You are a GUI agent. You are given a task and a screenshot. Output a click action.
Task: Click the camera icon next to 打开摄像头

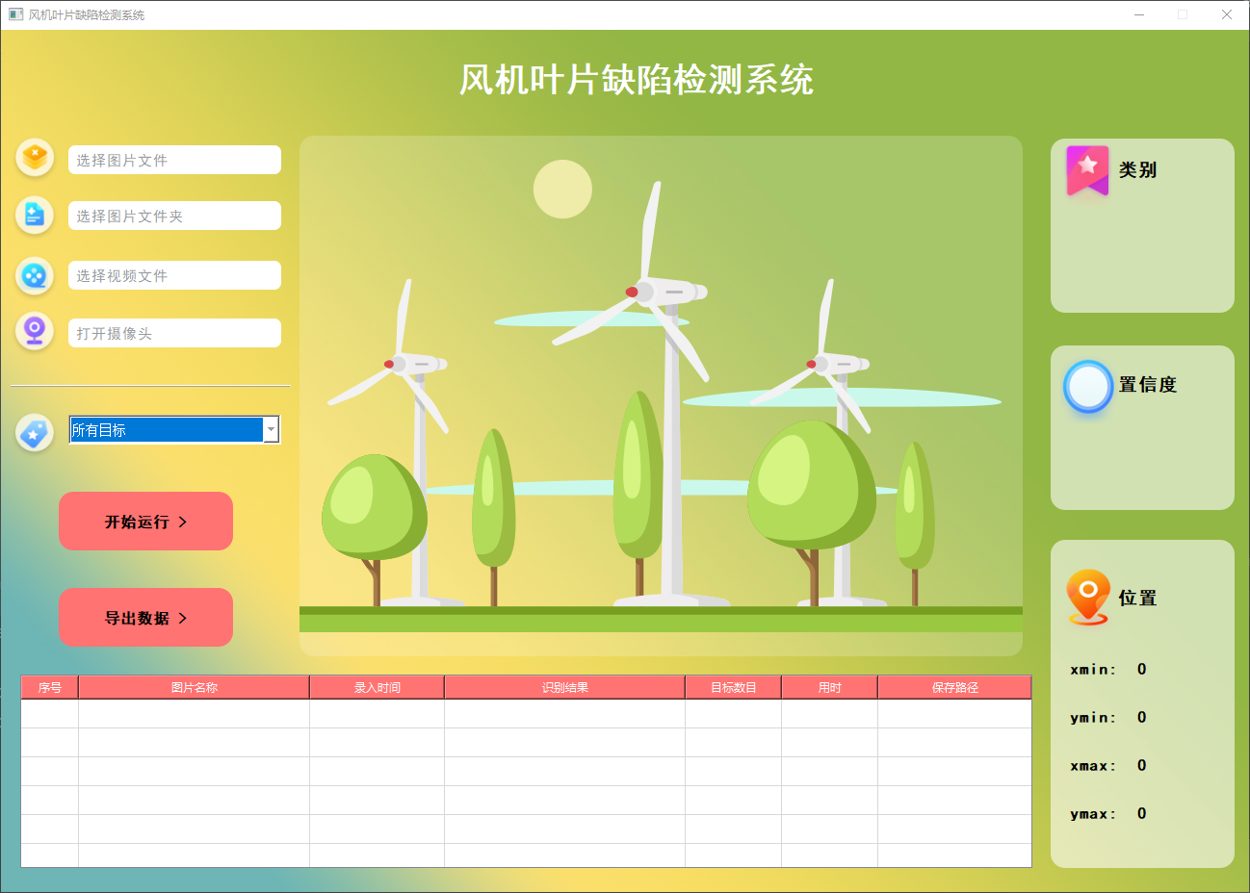tap(34, 331)
